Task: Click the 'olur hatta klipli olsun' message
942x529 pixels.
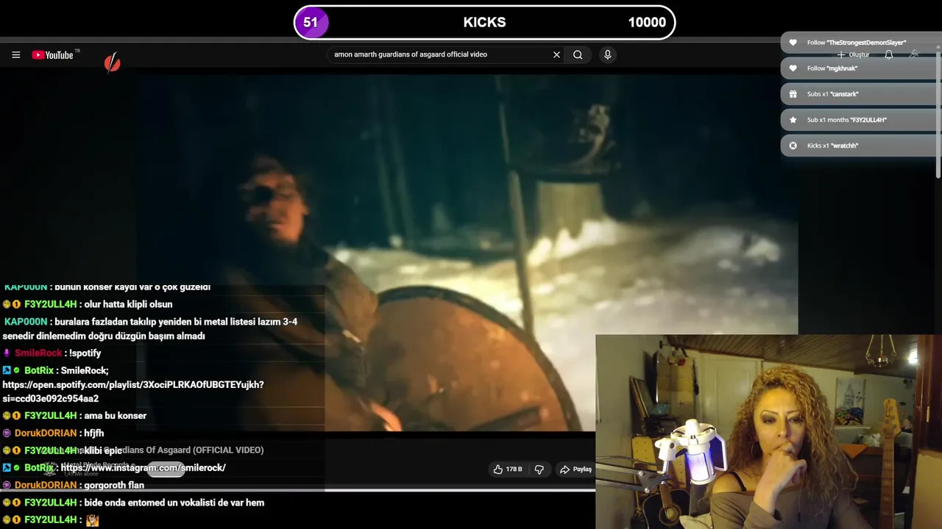Action: point(128,304)
